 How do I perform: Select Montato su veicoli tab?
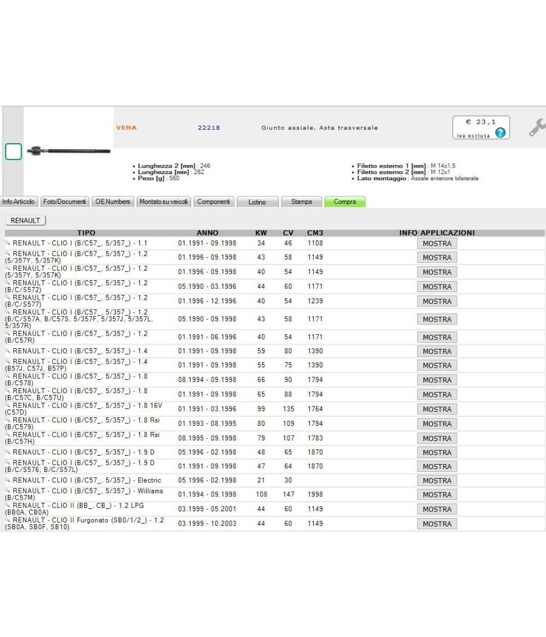(x=164, y=201)
